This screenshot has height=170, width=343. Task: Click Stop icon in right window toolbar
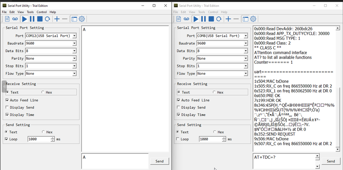pyautogui.click(x=211, y=19)
